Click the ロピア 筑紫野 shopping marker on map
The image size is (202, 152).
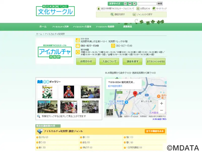pos(127,102)
